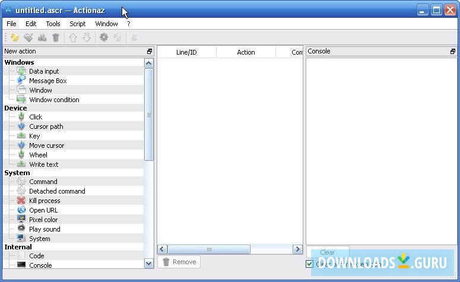This screenshot has height=282, width=460.
Task: Select the Cursor path action icon
Action: tap(21, 126)
